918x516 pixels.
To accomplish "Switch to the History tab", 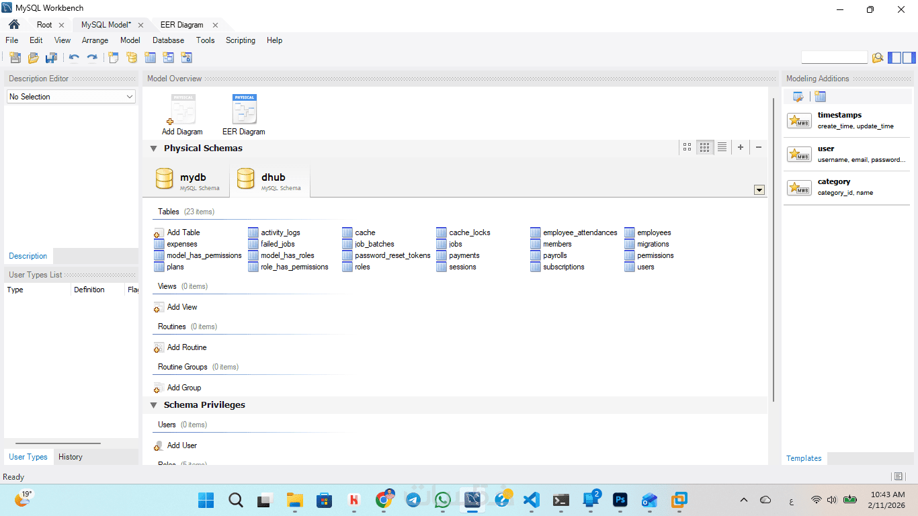I will pos(71,457).
